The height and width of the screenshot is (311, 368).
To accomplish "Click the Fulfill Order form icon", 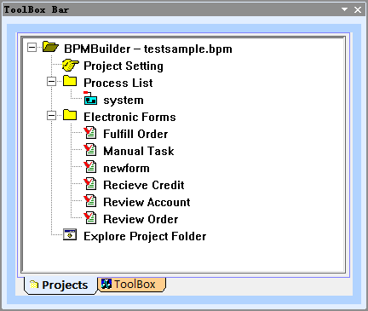I will (x=90, y=133).
